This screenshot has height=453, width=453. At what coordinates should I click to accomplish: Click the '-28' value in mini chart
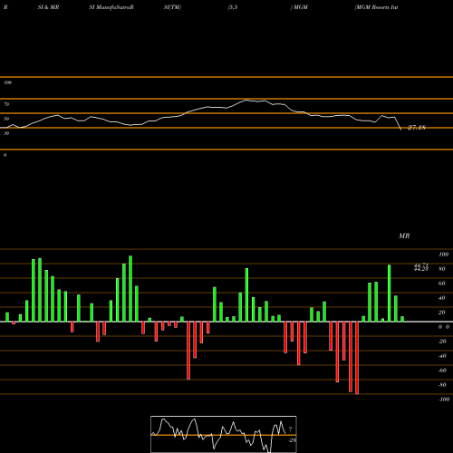click(293, 440)
